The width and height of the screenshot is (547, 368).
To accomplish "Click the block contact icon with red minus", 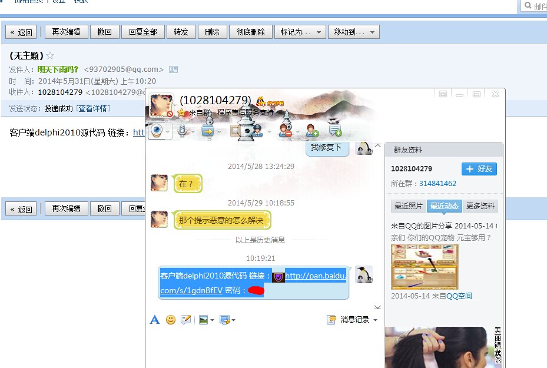I will (x=286, y=131).
